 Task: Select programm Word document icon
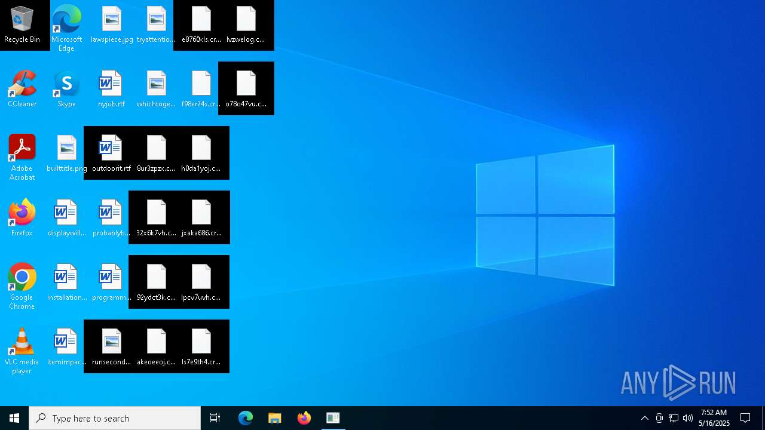(112, 283)
